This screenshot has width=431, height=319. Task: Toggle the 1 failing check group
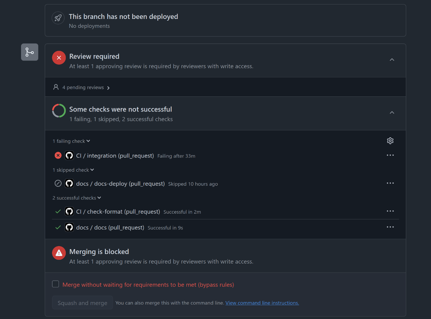(71, 141)
